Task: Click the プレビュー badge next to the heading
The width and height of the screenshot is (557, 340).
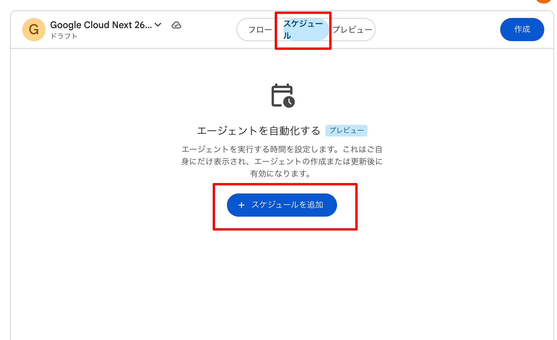Action: pyautogui.click(x=346, y=131)
